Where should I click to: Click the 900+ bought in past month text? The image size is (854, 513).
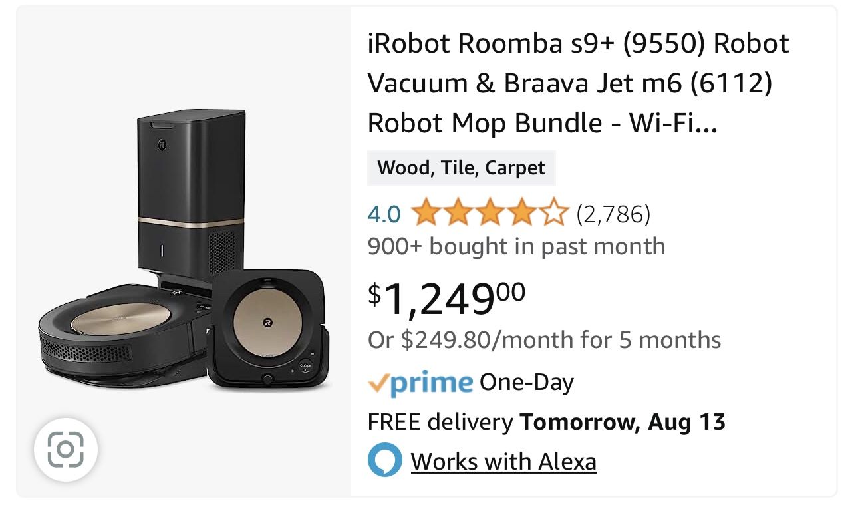pyautogui.click(x=516, y=246)
